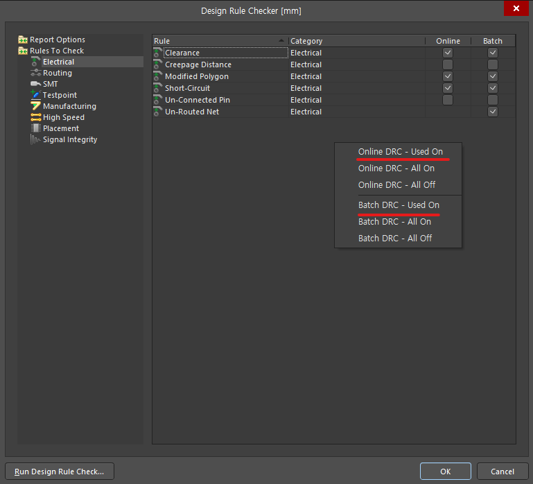Toggle Batch check for Modified Polygon
Image resolution: width=533 pixels, height=484 pixels.
(493, 76)
